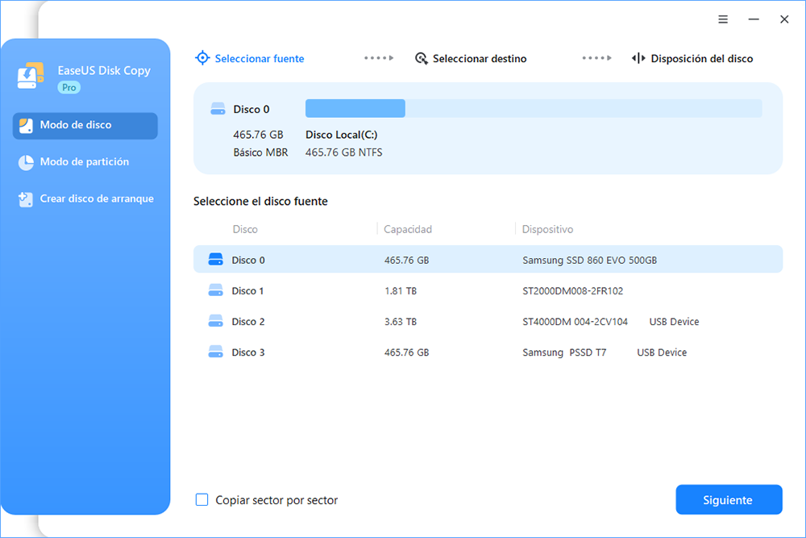
Task: Click the Seleccionar fuente target icon
Action: pyautogui.click(x=202, y=58)
